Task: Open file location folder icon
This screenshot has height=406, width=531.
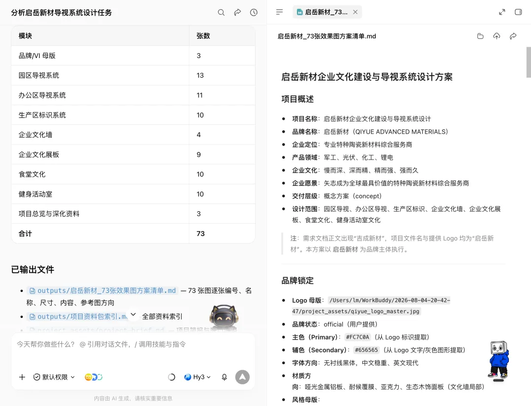Action: (480, 36)
